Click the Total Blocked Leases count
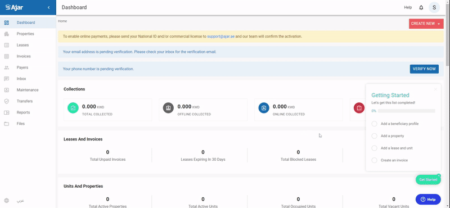The height and width of the screenshot is (208, 450). [x=298, y=152]
